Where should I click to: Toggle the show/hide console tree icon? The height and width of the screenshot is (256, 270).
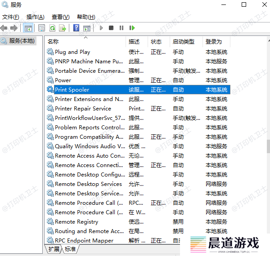tap(28, 28)
